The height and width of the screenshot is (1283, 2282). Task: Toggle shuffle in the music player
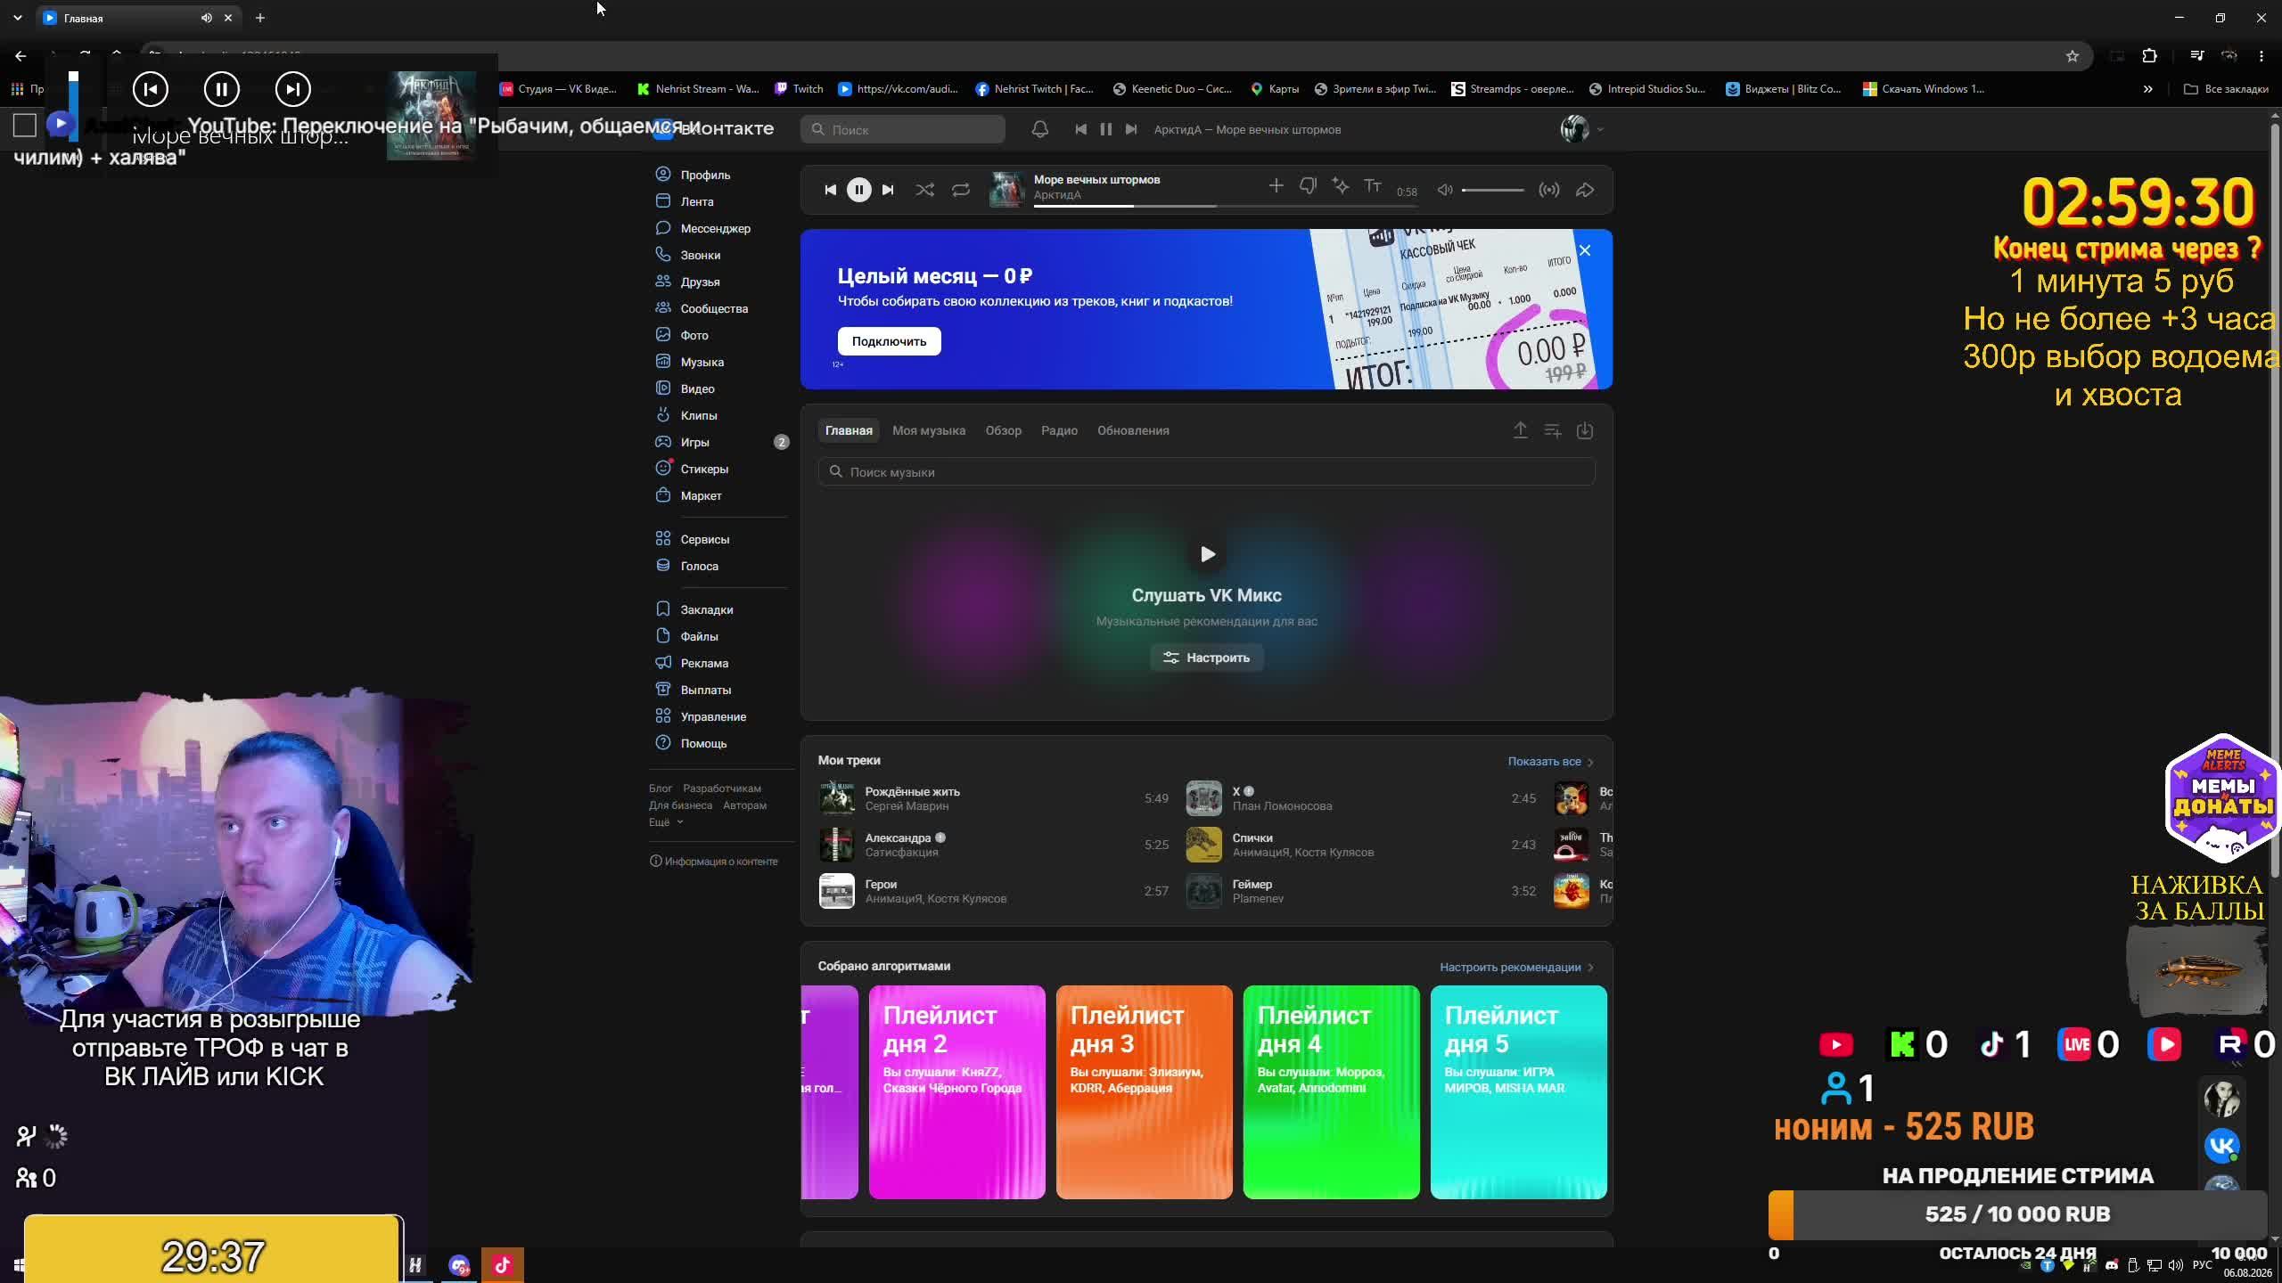(x=924, y=190)
